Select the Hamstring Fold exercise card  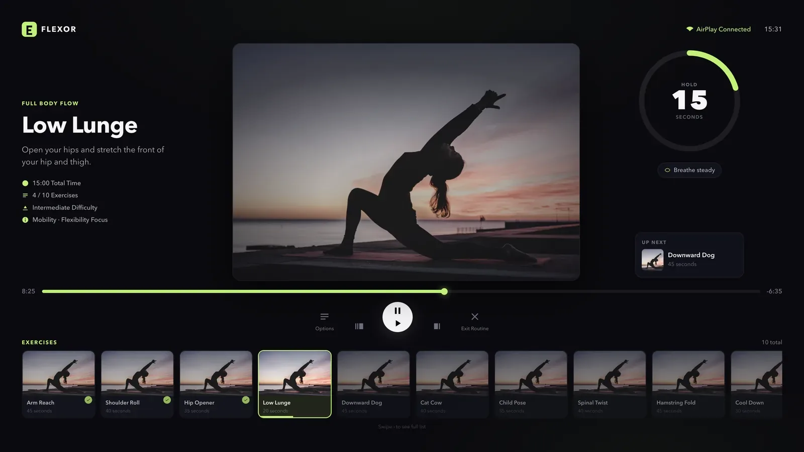(x=688, y=384)
